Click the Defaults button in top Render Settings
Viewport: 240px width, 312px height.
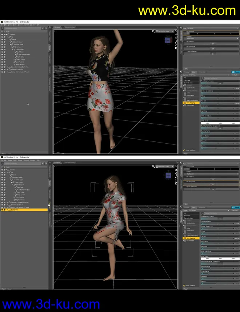[235, 75]
